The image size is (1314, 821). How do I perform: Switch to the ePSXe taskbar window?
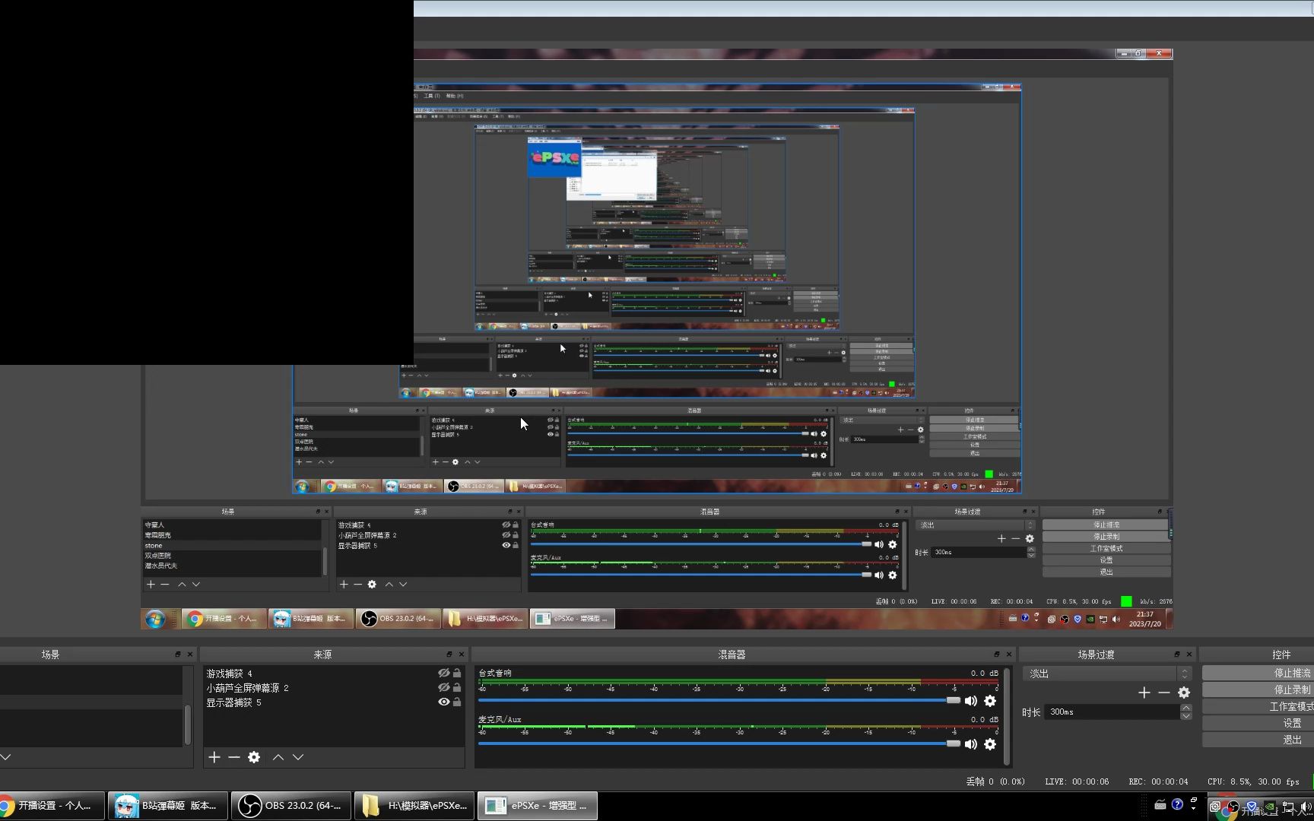538,806
